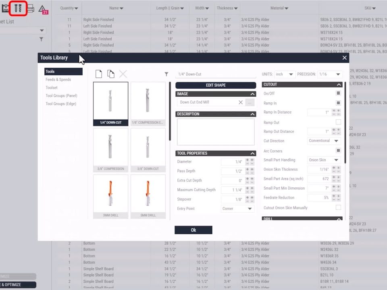Screen dimensions: 387x290
Task: Collapse the Tool Properties section
Action: click(x=252, y=153)
